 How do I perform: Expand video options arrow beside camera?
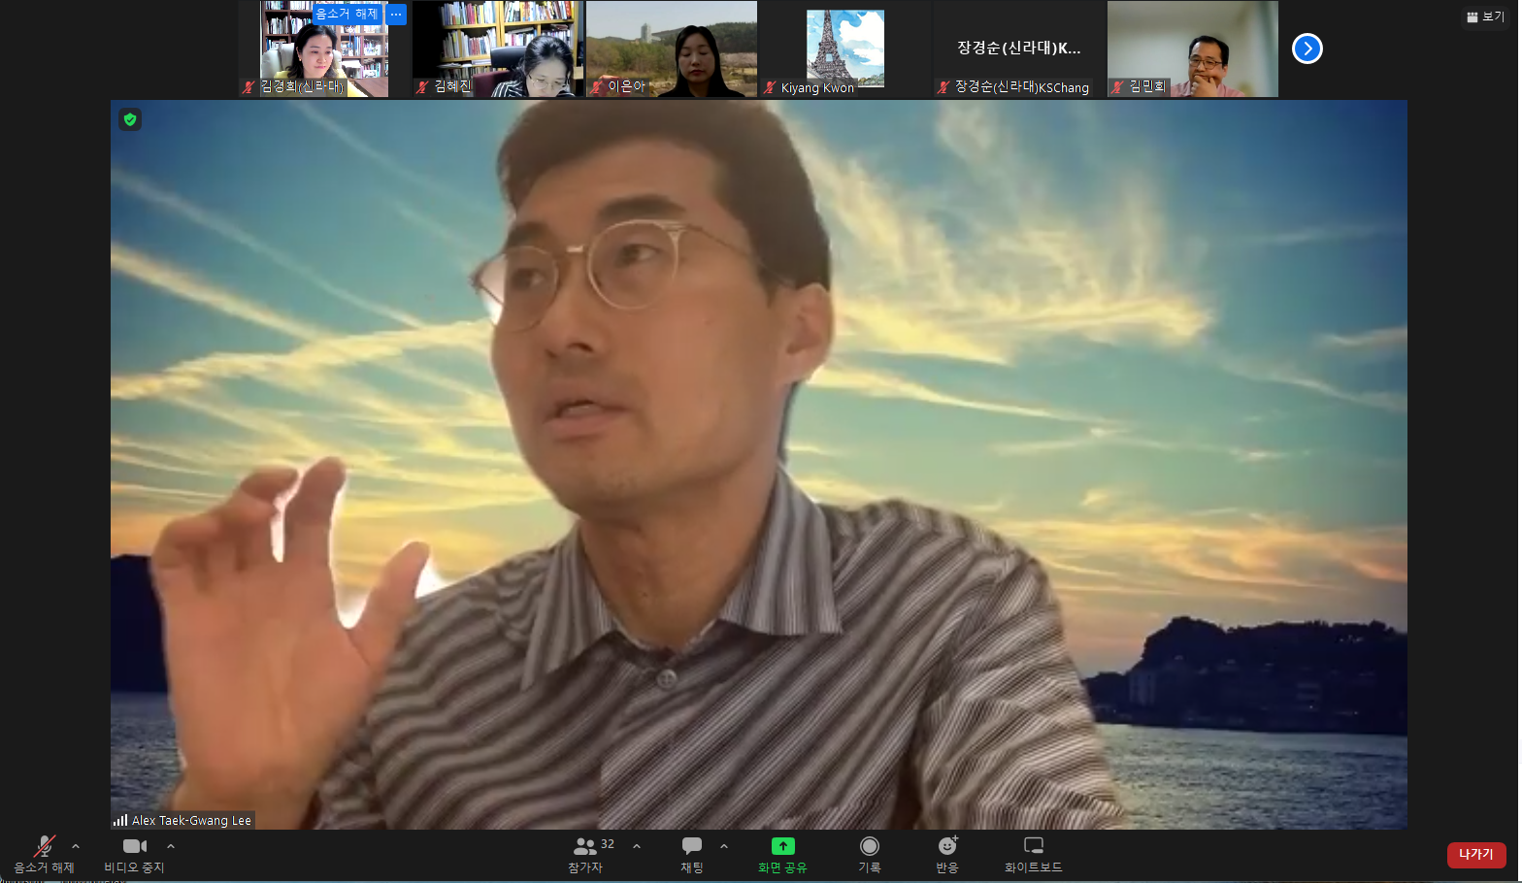[171, 846]
